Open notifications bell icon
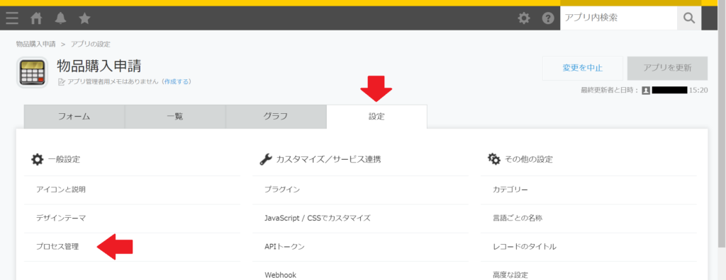The image size is (726, 280). tap(60, 18)
